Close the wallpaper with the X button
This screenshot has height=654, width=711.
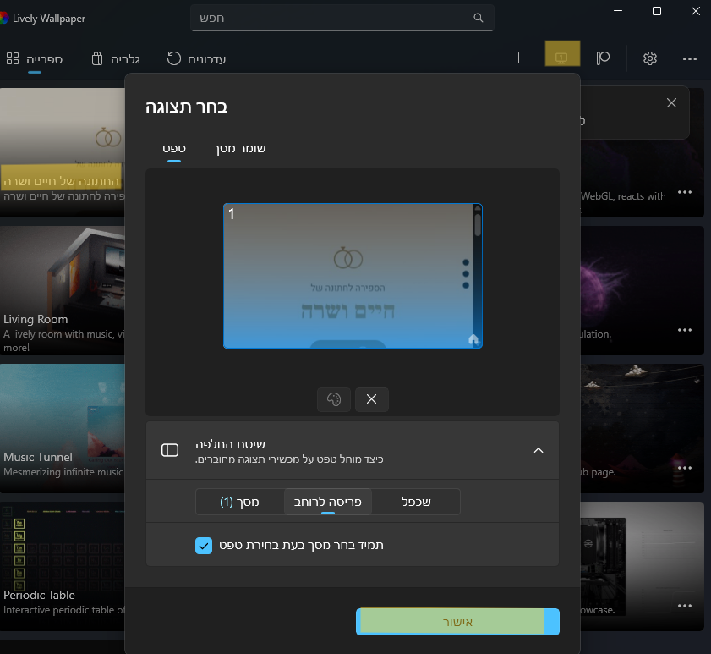(371, 399)
